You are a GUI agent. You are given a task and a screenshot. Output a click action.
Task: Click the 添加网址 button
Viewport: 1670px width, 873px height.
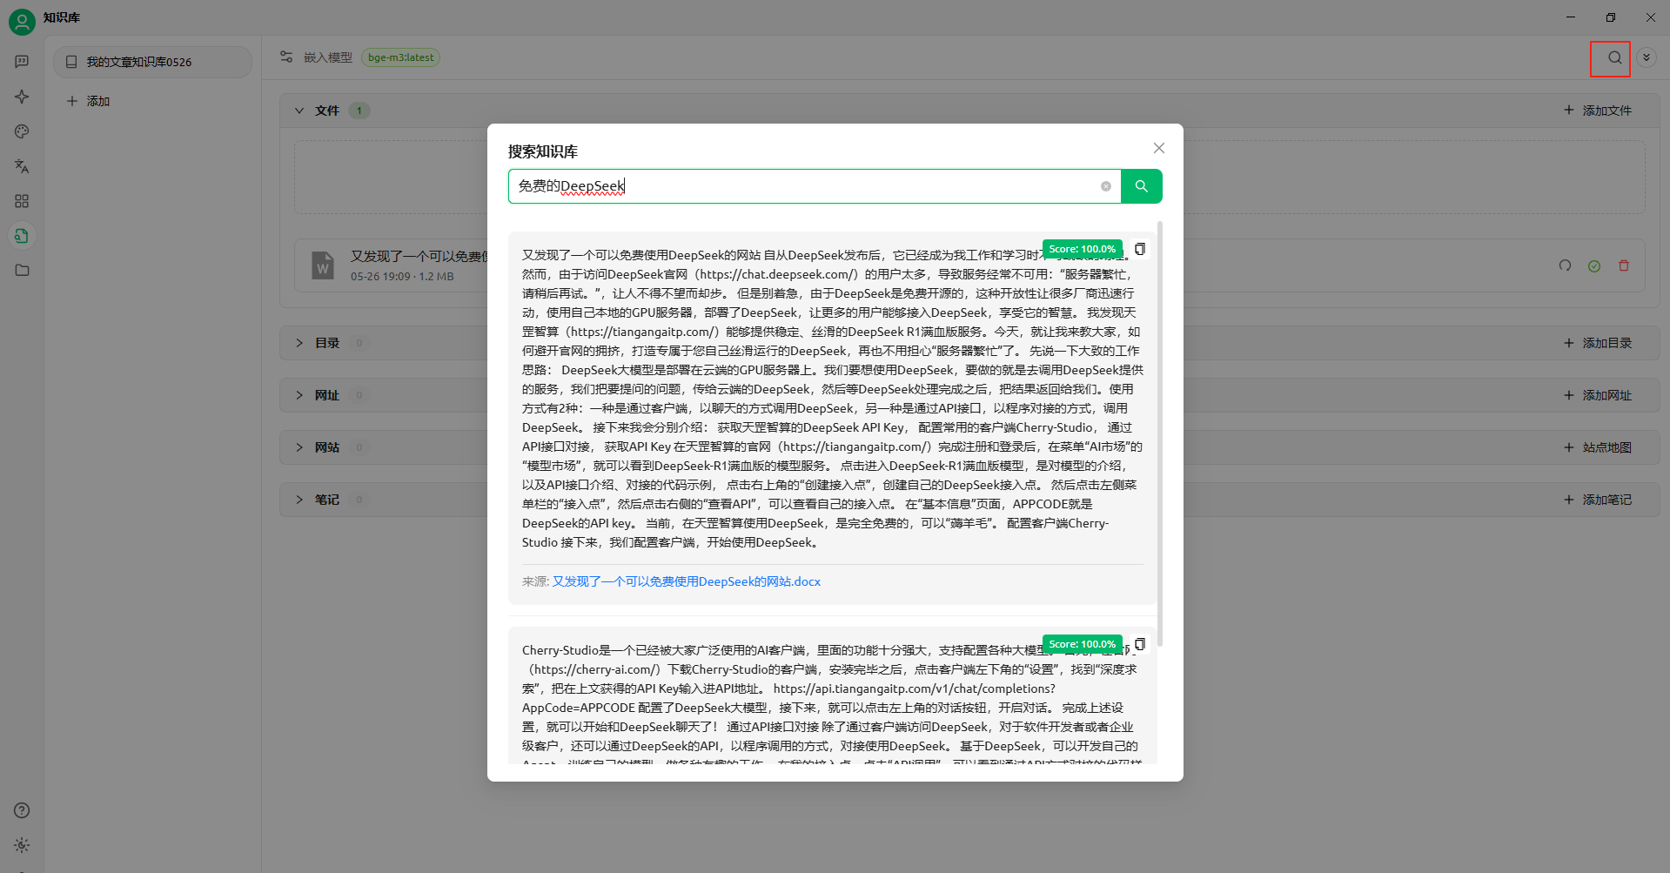(1598, 395)
